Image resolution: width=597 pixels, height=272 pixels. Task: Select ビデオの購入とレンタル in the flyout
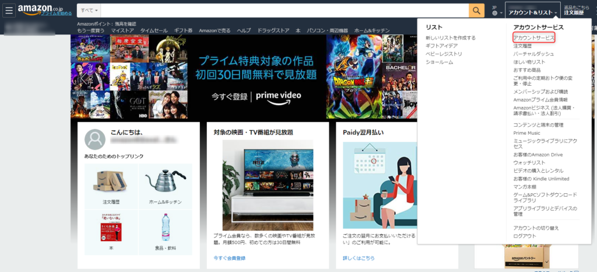point(538,170)
